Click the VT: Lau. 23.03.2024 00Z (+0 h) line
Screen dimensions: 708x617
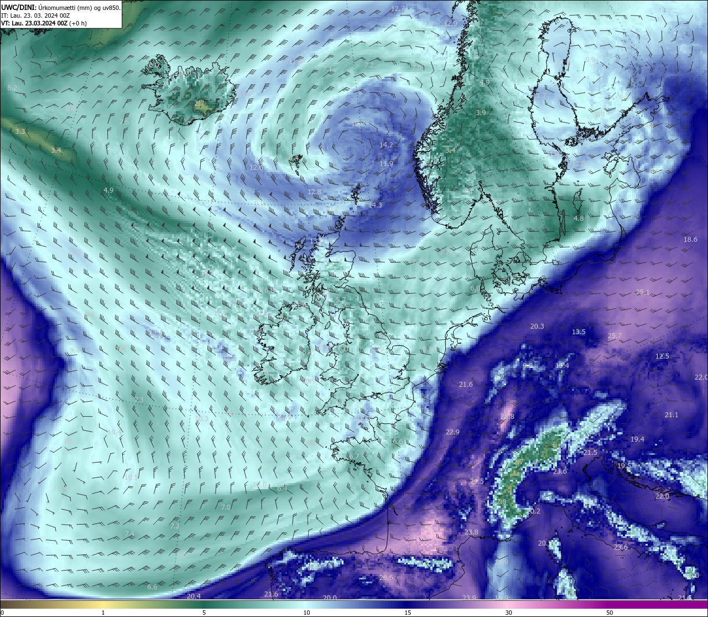coord(44,23)
